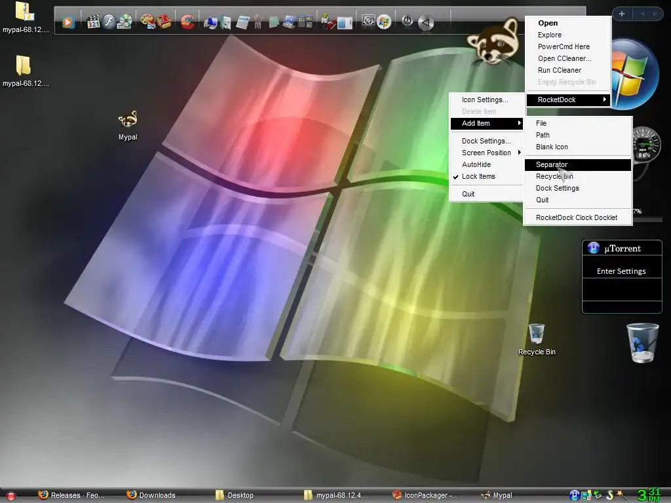Expand the RocketDock submenu
The height and width of the screenshot is (503, 671).
(x=568, y=100)
